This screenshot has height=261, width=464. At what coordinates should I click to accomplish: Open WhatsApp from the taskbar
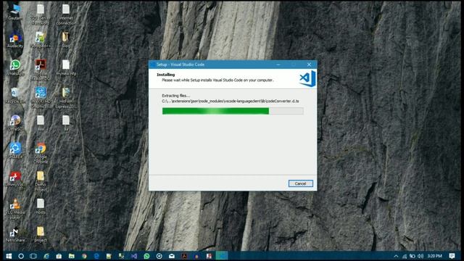(146, 256)
